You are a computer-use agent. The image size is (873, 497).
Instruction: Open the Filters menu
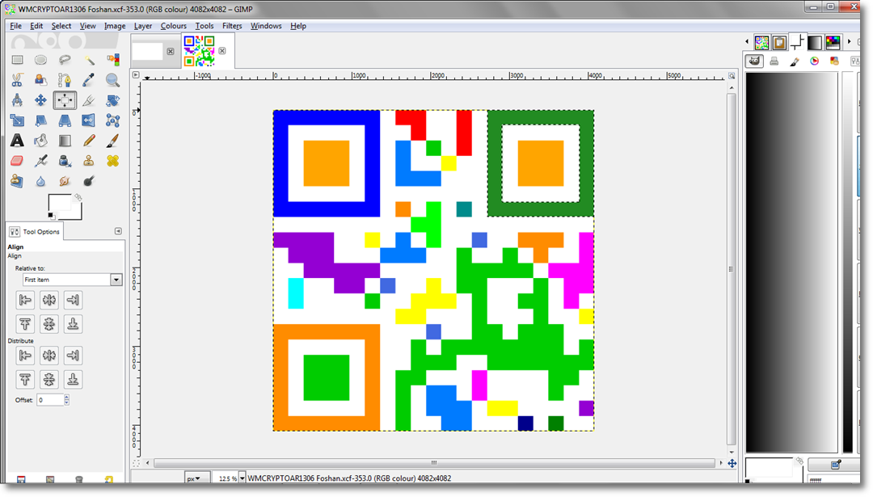point(232,26)
